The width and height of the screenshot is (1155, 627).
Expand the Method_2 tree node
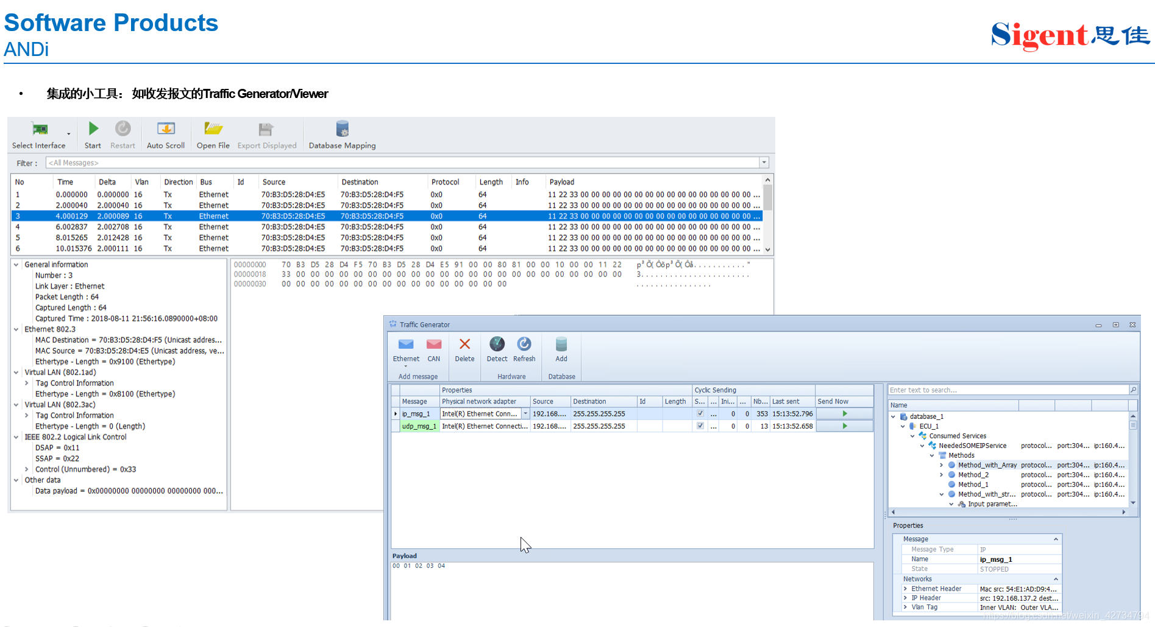click(942, 475)
